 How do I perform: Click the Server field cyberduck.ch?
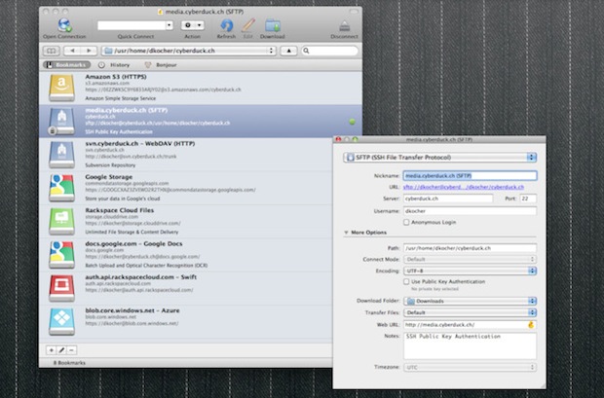pos(447,199)
